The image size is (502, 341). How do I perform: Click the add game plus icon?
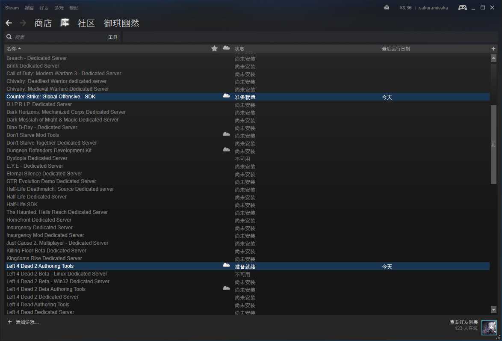(x=9, y=322)
